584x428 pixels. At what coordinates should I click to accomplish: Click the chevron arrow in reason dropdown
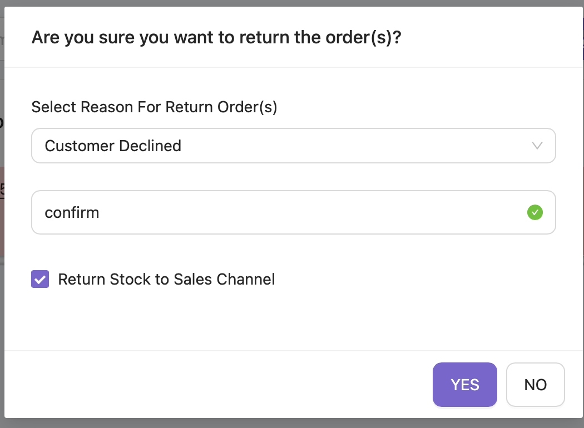[x=537, y=146]
